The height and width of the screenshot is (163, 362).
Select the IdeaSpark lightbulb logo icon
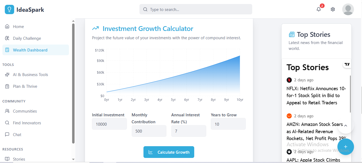pos(9,9)
